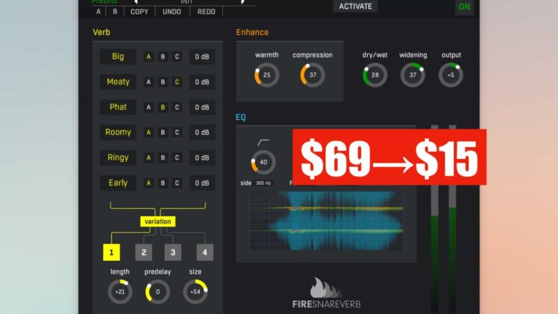The image size is (558, 314).
Task: Toggle the Big reverb layer
Action: tap(118, 57)
